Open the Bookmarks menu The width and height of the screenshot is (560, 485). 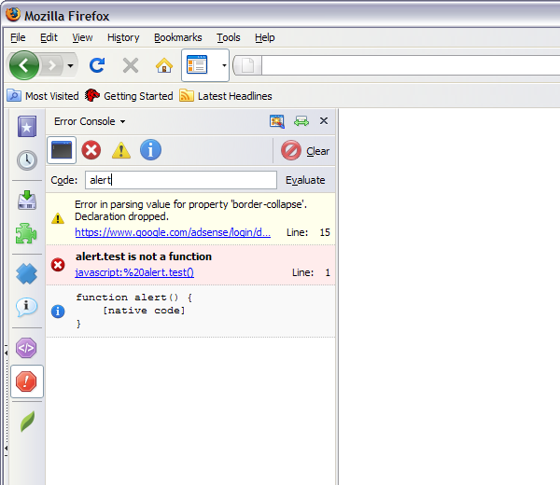[x=178, y=37]
